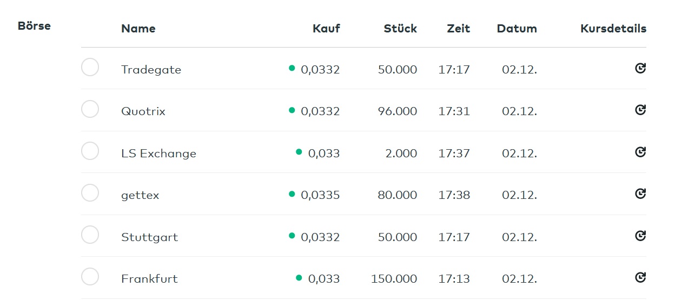The height and width of the screenshot is (300, 675).
Task: Refresh the Tradegate price details
Action: click(x=640, y=68)
